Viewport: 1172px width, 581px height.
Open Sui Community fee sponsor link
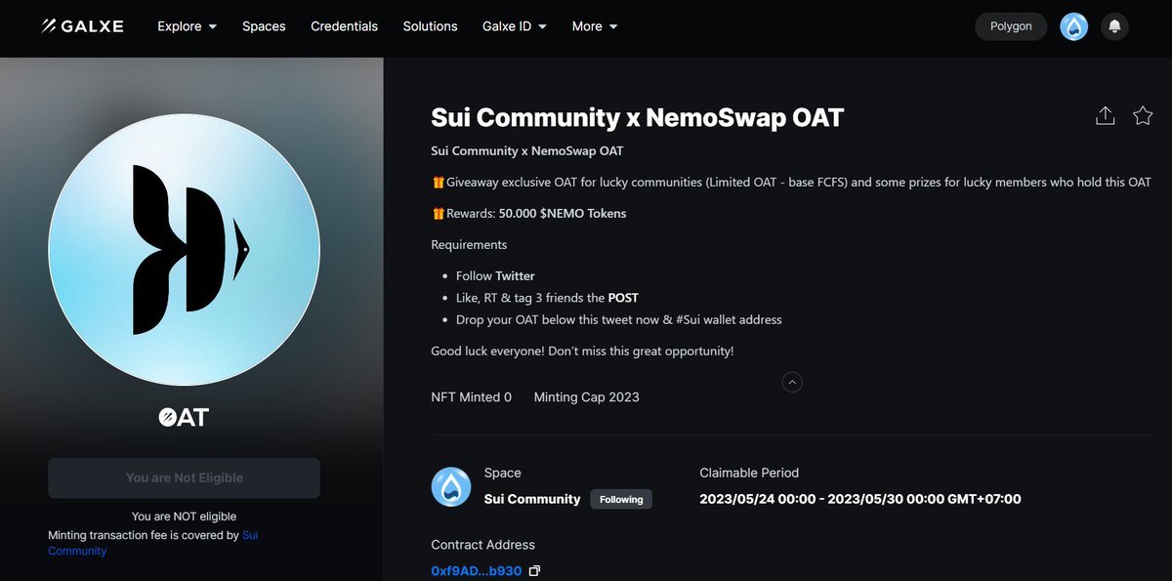click(153, 543)
